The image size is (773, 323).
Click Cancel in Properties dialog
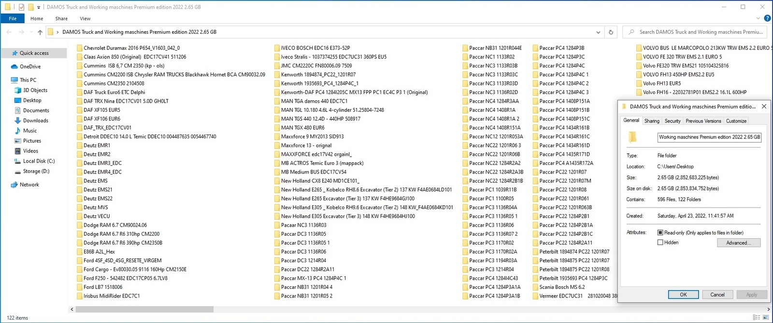[x=717, y=295]
